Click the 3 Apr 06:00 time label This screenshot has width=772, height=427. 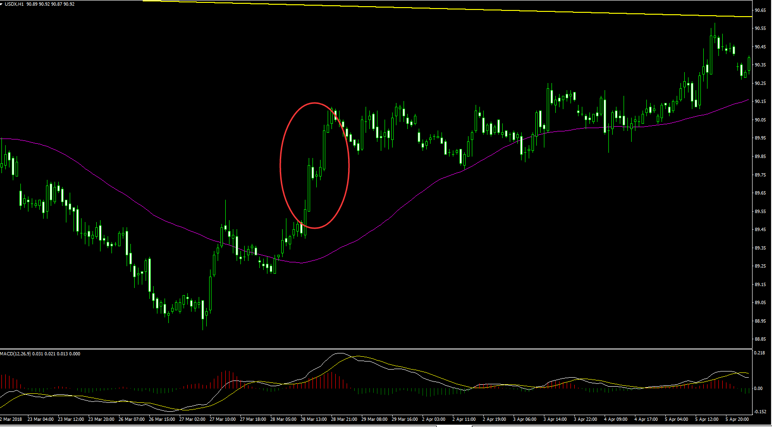pyautogui.click(x=524, y=419)
